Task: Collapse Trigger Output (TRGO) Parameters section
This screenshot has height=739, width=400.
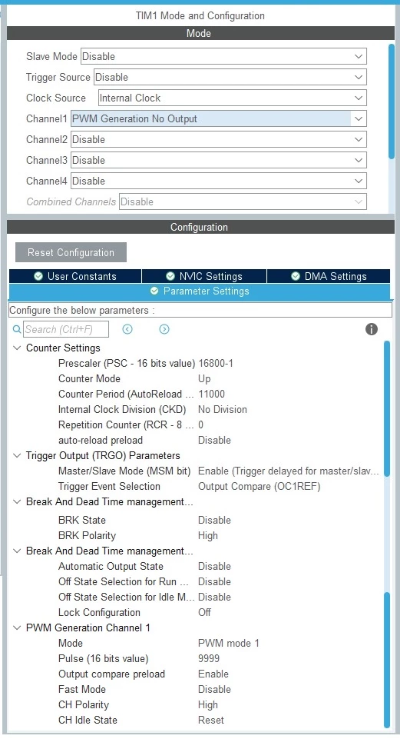Action: pos(17,456)
